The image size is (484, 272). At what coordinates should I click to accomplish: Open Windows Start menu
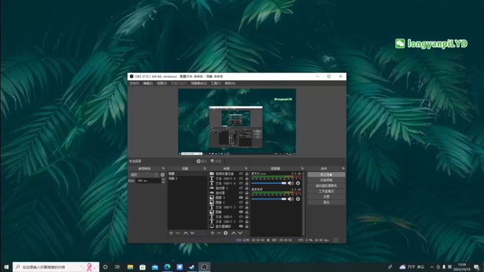click(6, 267)
